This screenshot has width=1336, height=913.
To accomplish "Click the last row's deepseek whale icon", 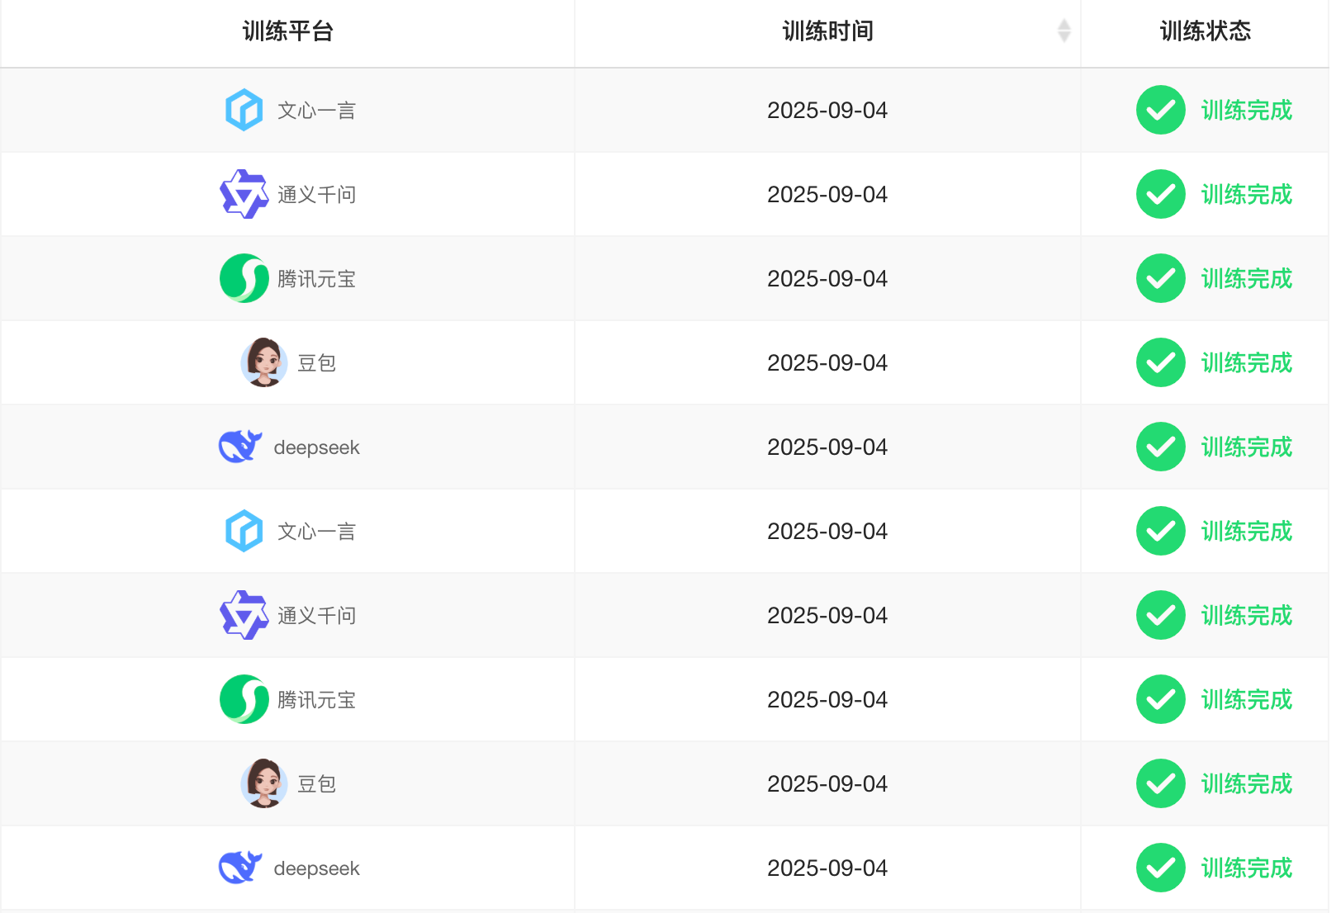I will [x=240, y=868].
